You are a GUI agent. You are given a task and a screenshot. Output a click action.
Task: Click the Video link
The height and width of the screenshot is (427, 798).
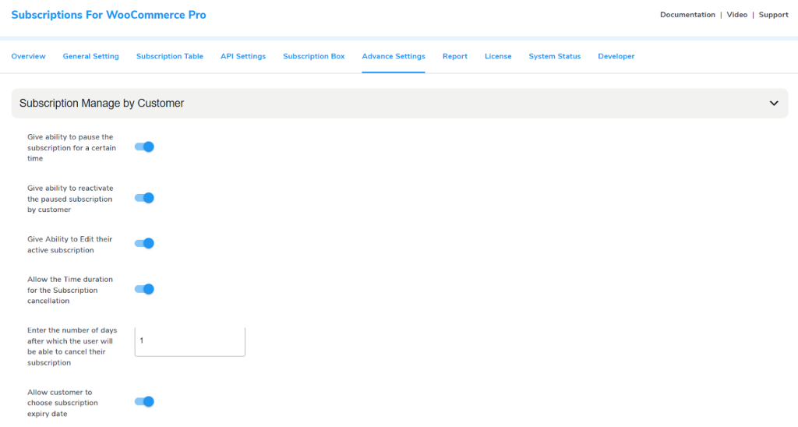coord(737,15)
